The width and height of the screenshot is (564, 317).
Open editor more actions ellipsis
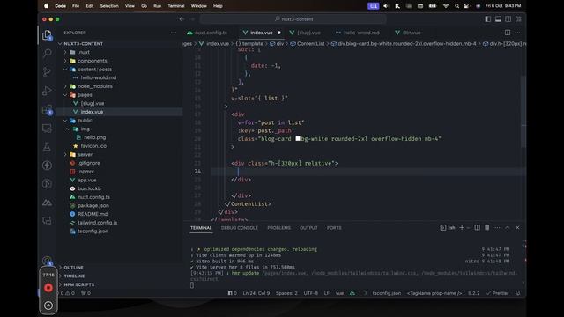point(517,33)
